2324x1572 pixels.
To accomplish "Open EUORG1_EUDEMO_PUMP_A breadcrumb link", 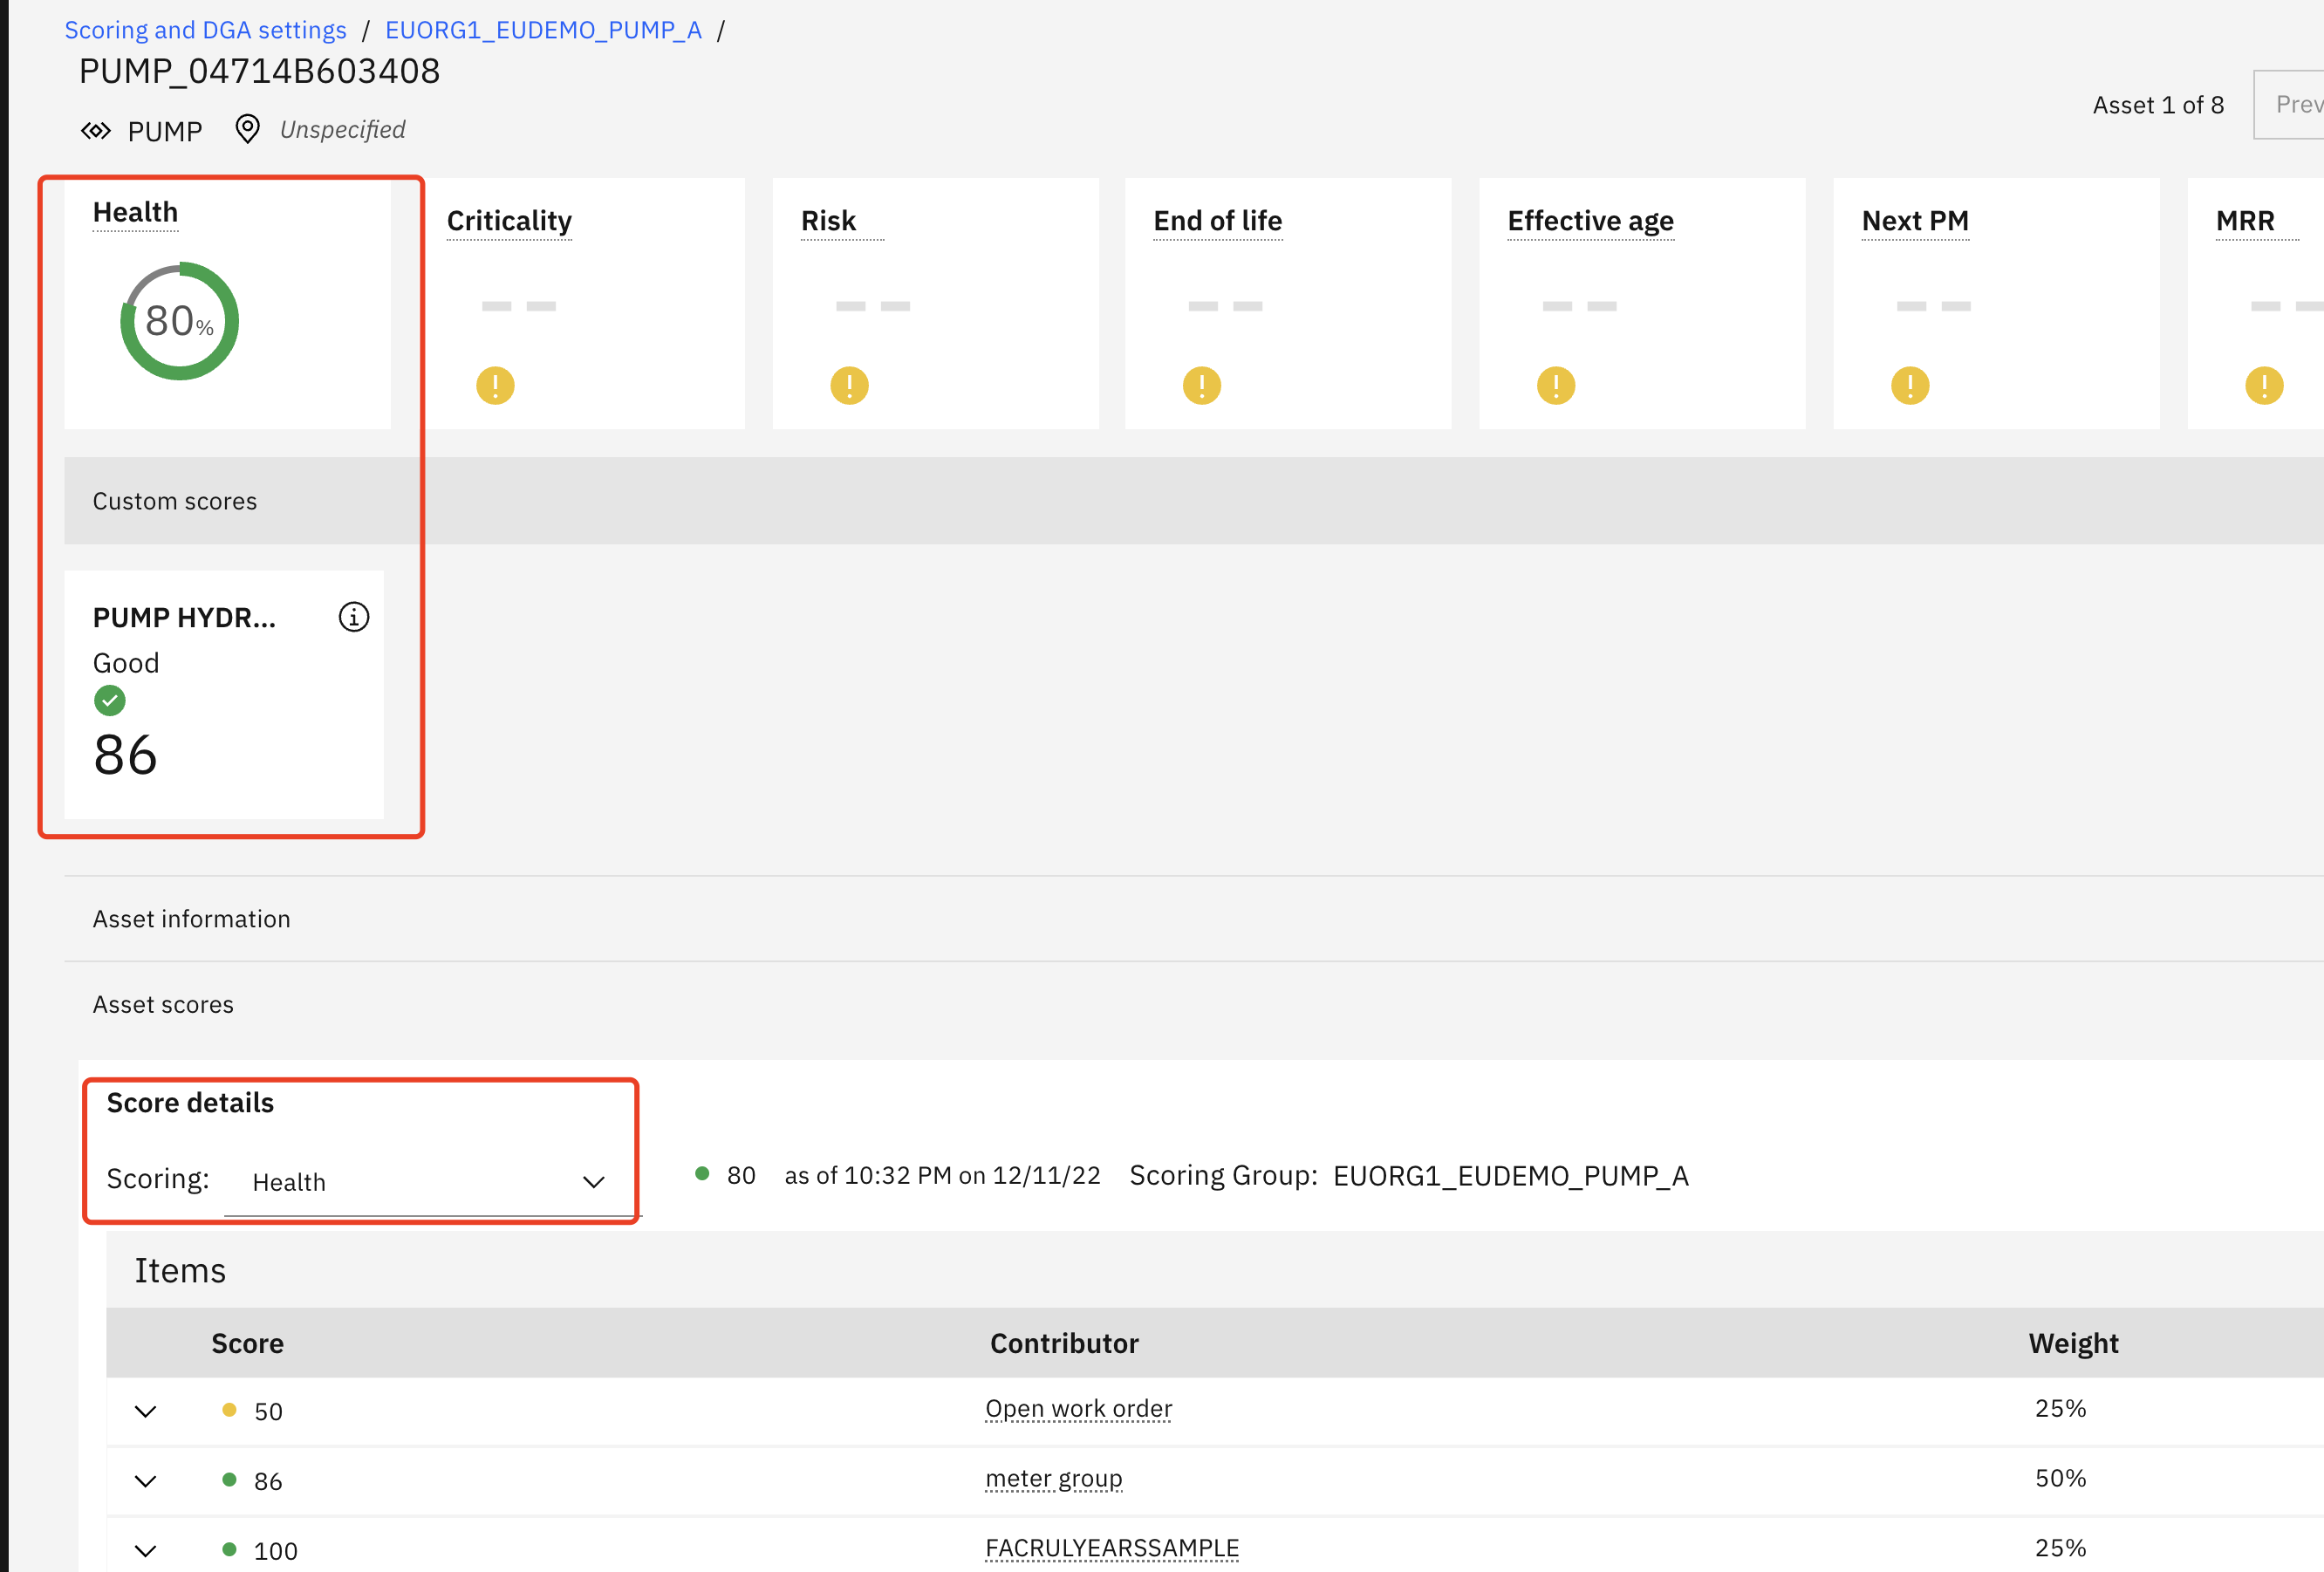I will [543, 30].
